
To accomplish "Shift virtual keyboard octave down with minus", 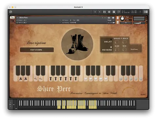I will pyautogui.click(x=10, y=106).
